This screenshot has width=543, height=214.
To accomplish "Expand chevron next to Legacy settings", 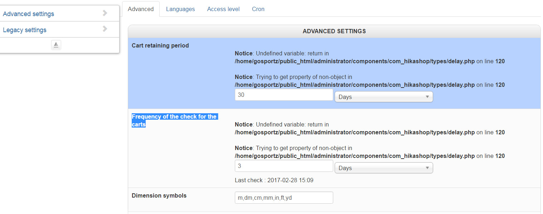I will click(105, 29).
